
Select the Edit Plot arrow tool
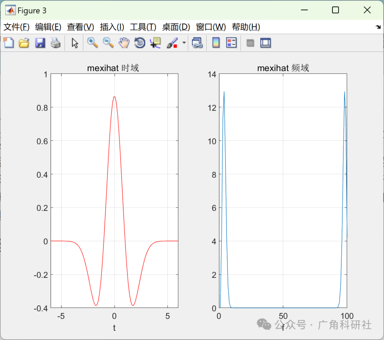pos(75,43)
